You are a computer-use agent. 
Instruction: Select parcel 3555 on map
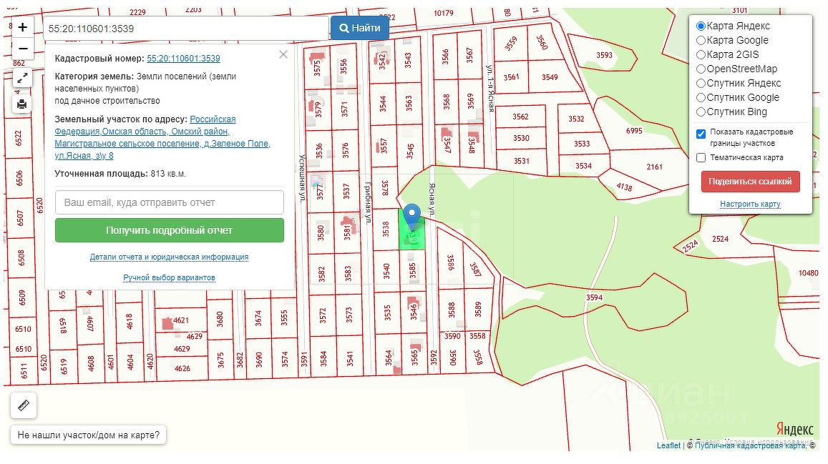tap(284, 317)
